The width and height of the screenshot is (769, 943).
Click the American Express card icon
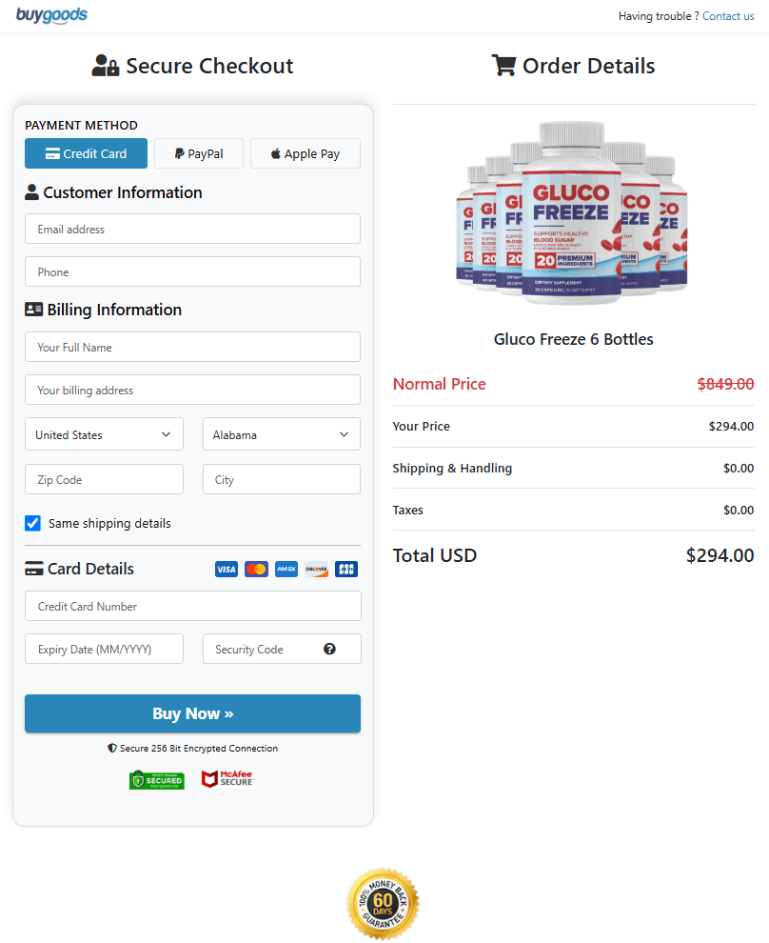click(x=286, y=570)
